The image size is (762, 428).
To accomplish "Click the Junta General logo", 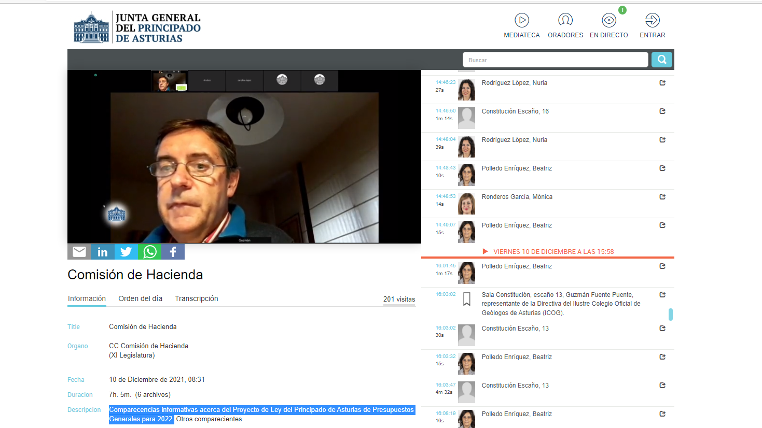I will pyautogui.click(x=137, y=27).
